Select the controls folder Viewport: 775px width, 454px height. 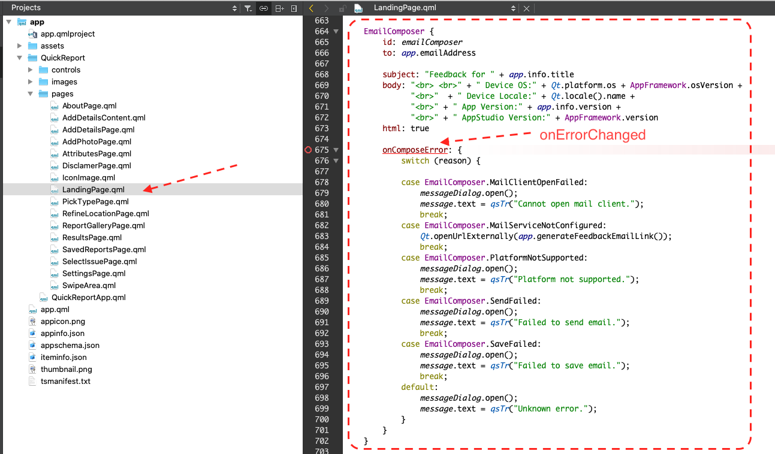click(x=66, y=69)
